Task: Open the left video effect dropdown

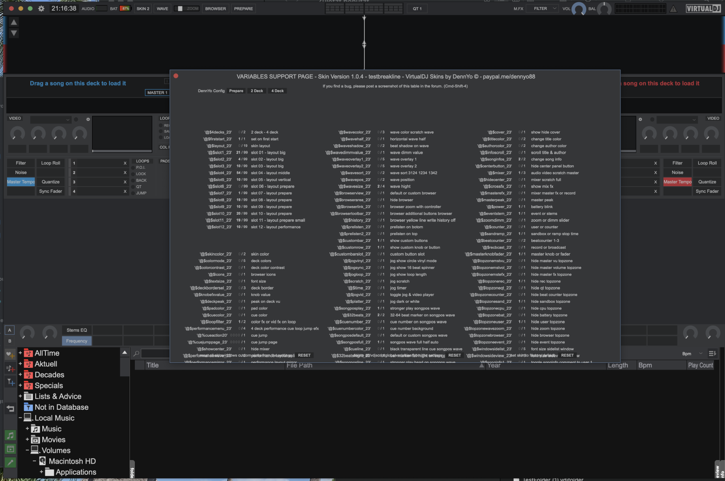Action: (51, 119)
